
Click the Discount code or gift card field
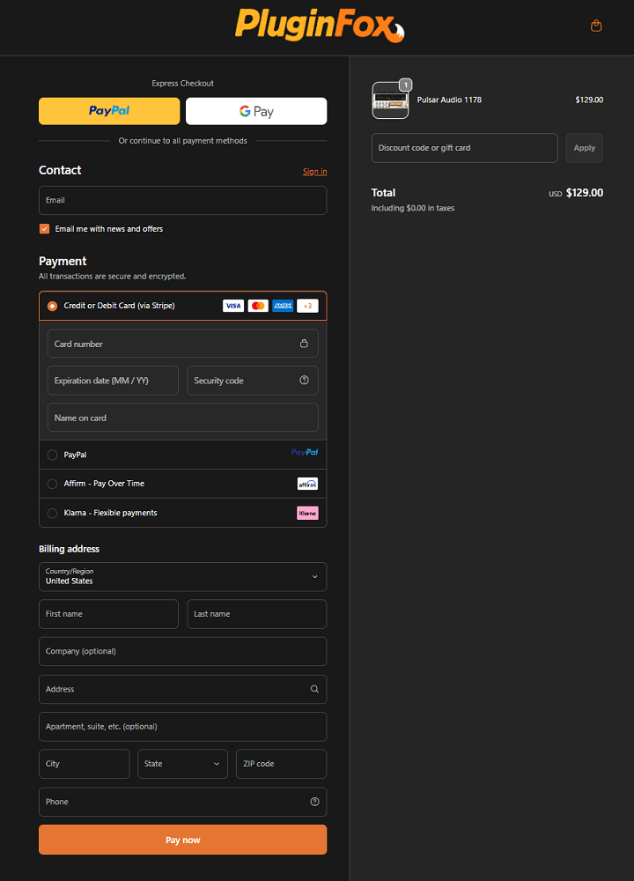coord(464,148)
